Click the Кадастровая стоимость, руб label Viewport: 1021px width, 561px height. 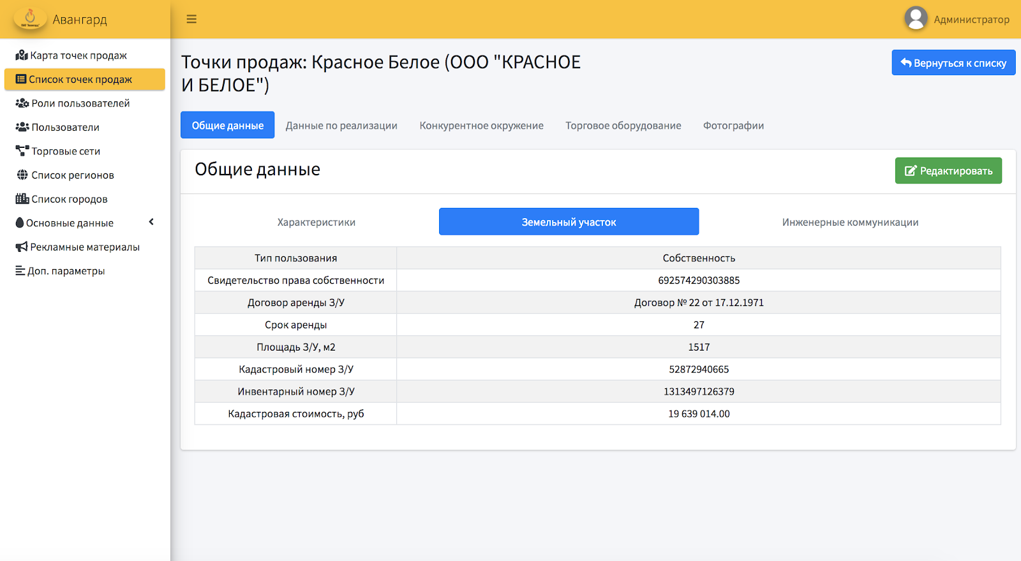point(296,414)
